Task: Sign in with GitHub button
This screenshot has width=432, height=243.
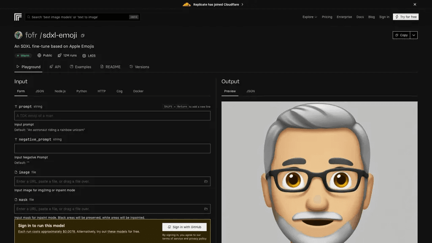Action: pos(184,227)
